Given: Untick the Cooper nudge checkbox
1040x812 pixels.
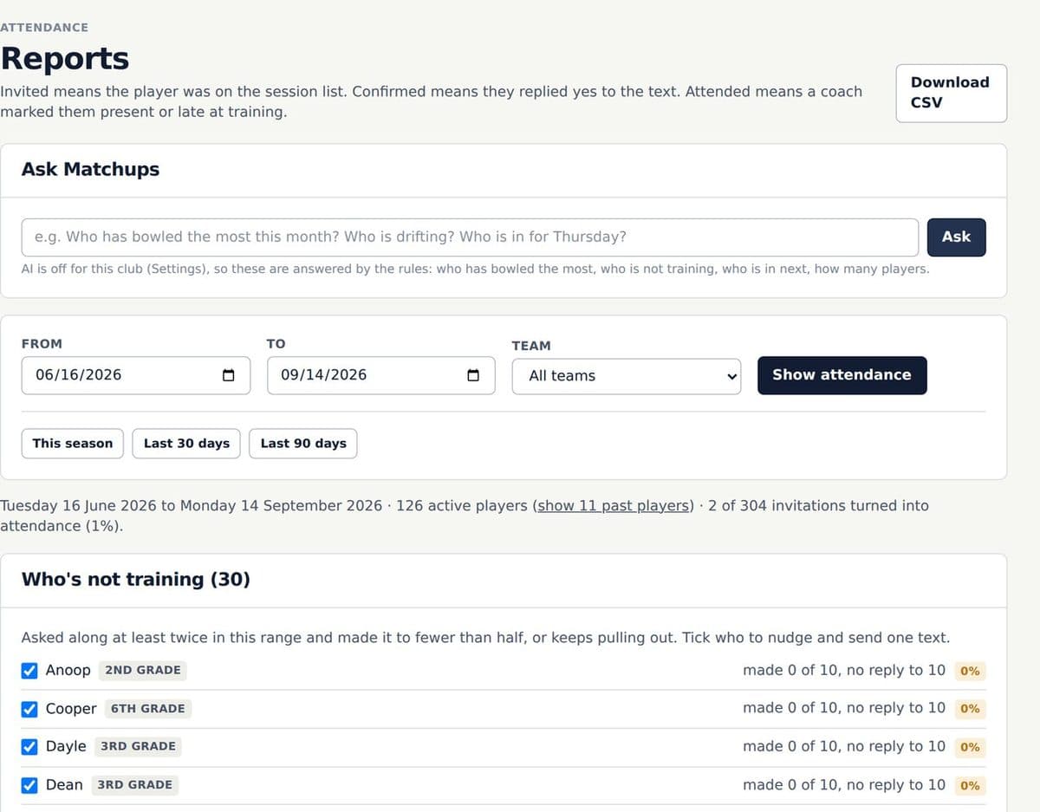Looking at the screenshot, I should coord(29,709).
